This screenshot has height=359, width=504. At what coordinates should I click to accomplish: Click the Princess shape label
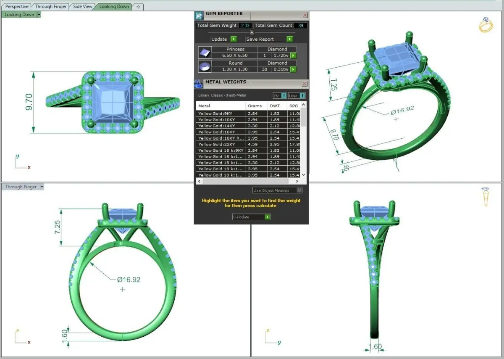click(x=235, y=49)
